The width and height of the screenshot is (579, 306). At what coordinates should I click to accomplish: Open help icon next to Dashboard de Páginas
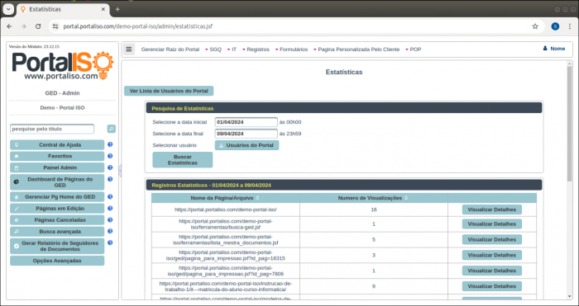[x=110, y=179]
